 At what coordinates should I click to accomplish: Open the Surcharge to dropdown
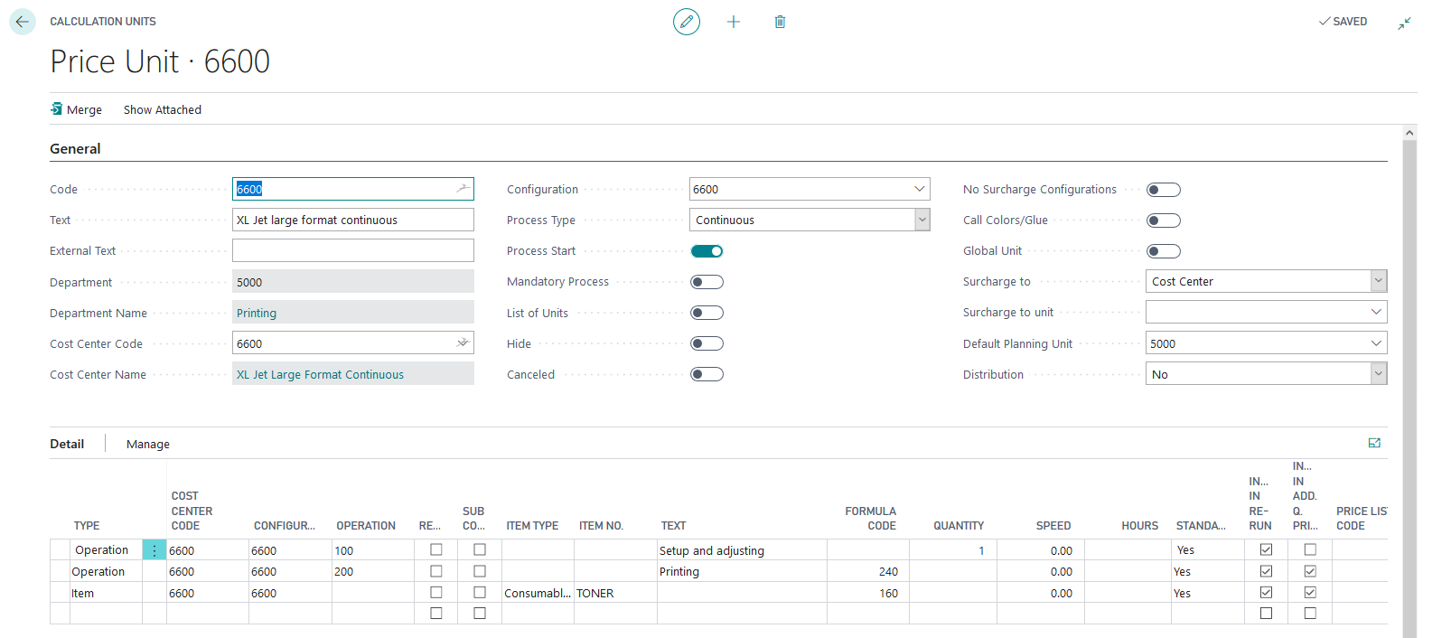pyautogui.click(x=1379, y=281)
